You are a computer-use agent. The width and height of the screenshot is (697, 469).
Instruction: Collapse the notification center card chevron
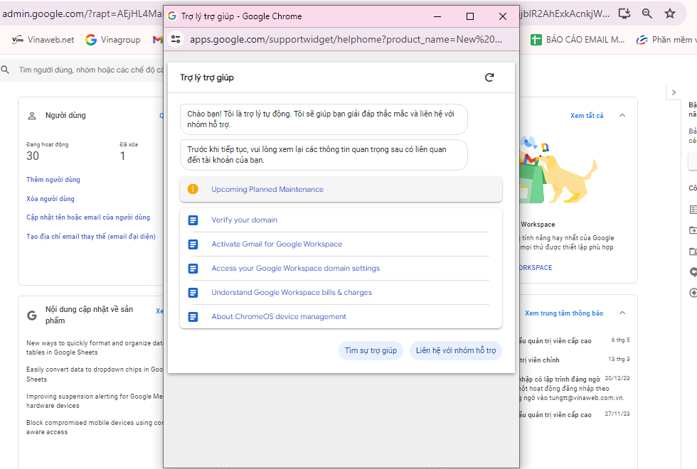tap(622, 313)
